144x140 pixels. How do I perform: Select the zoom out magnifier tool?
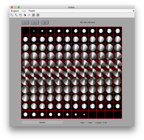click(x=16, y=15)
